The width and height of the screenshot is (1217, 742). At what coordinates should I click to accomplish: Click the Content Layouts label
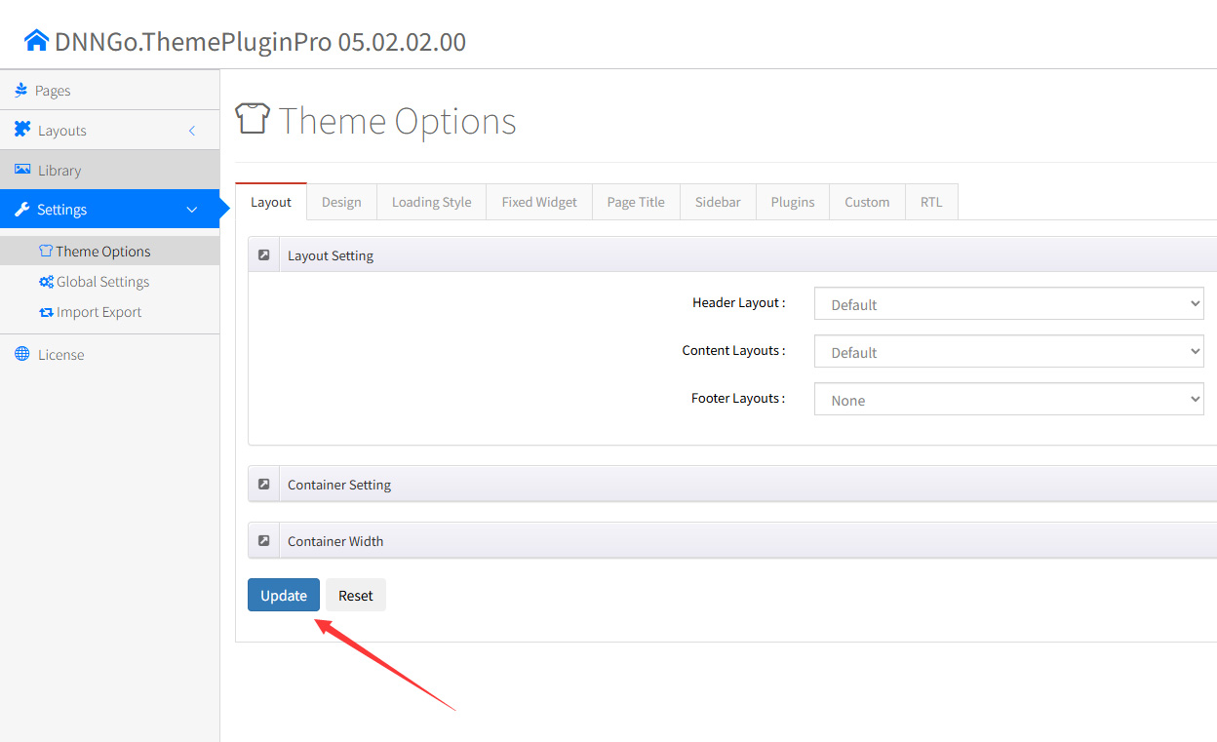pos(734,350)
